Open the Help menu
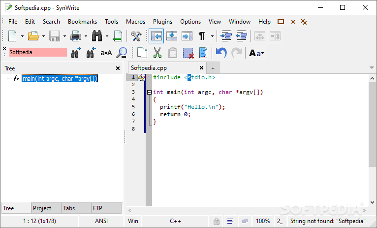377x228 pixels. 264,22
